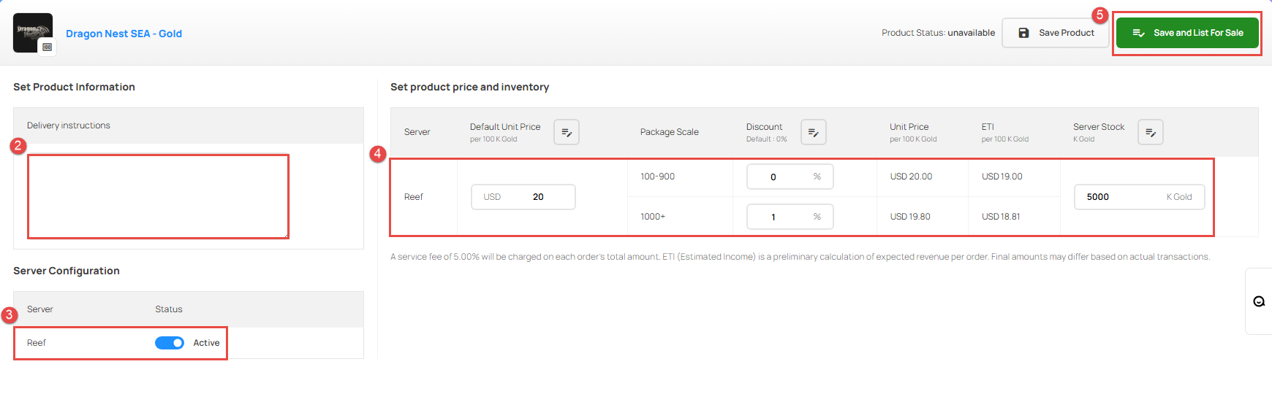
Task: Click the Reef name in Server Configuration
Action: (x=37, y=343)
